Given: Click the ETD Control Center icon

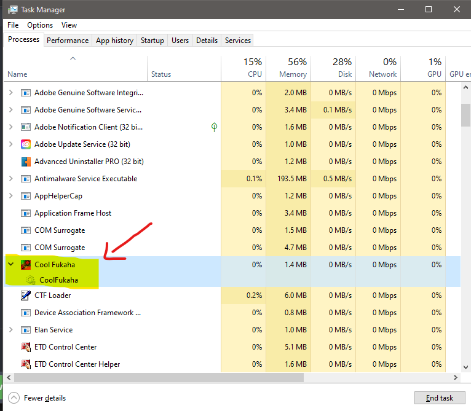Looking at the screenshot, I should tap(26, 347).
